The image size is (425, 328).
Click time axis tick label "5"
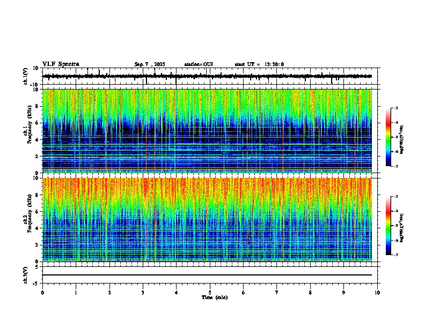tap(210, 292)
